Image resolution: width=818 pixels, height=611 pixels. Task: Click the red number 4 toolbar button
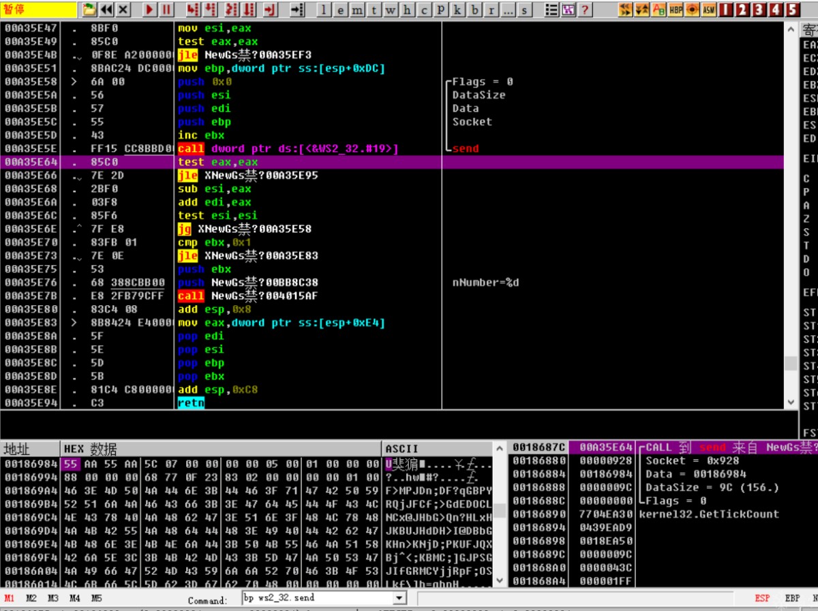pyautogui.click(x=775, y=10)
